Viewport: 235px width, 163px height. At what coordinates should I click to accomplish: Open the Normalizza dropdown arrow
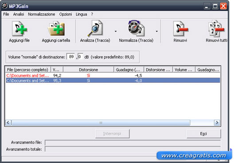point(157,31)
